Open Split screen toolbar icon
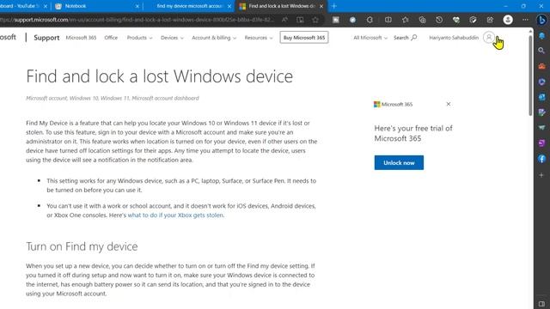550x309 pixels. (x=388, y=20)
